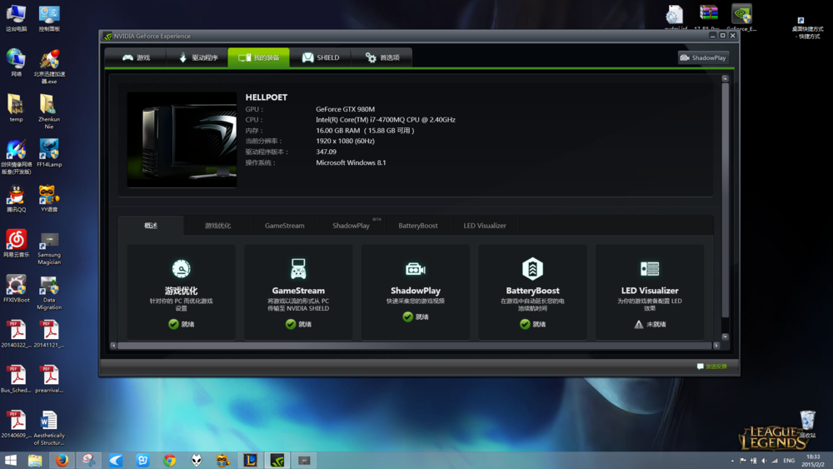Click green ready checkmark under BatteryBoost
833x469 pixels.
point(525,324)
